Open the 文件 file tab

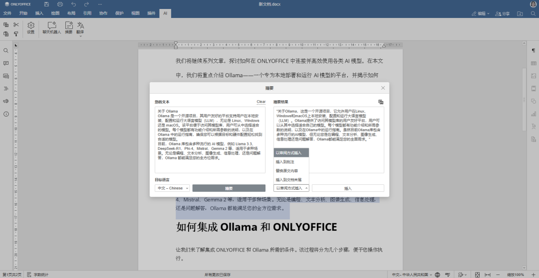tap(7, 13)
